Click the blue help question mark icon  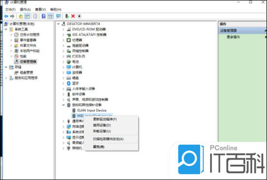click(44, 16)
